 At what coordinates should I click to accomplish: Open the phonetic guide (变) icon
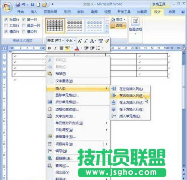[x=100, y=41]
